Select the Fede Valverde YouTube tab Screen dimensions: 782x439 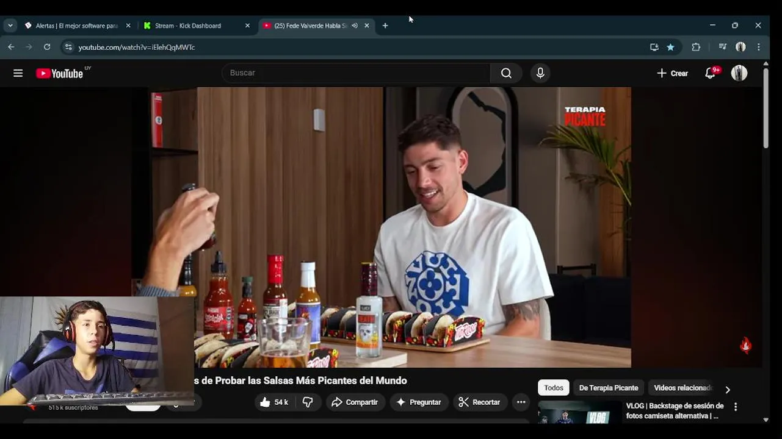click(x=316, y=26)
